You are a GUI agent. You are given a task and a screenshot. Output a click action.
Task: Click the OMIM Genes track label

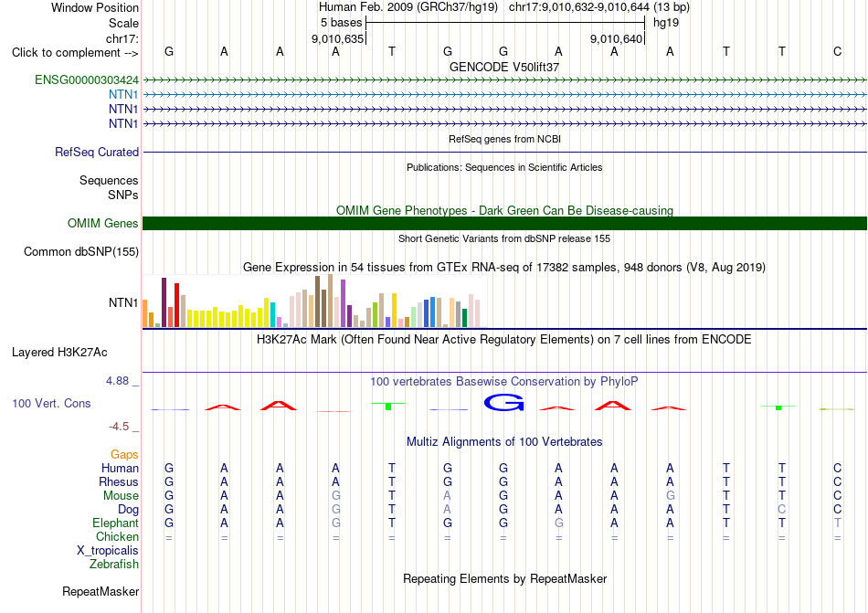[x=103, y=224]
